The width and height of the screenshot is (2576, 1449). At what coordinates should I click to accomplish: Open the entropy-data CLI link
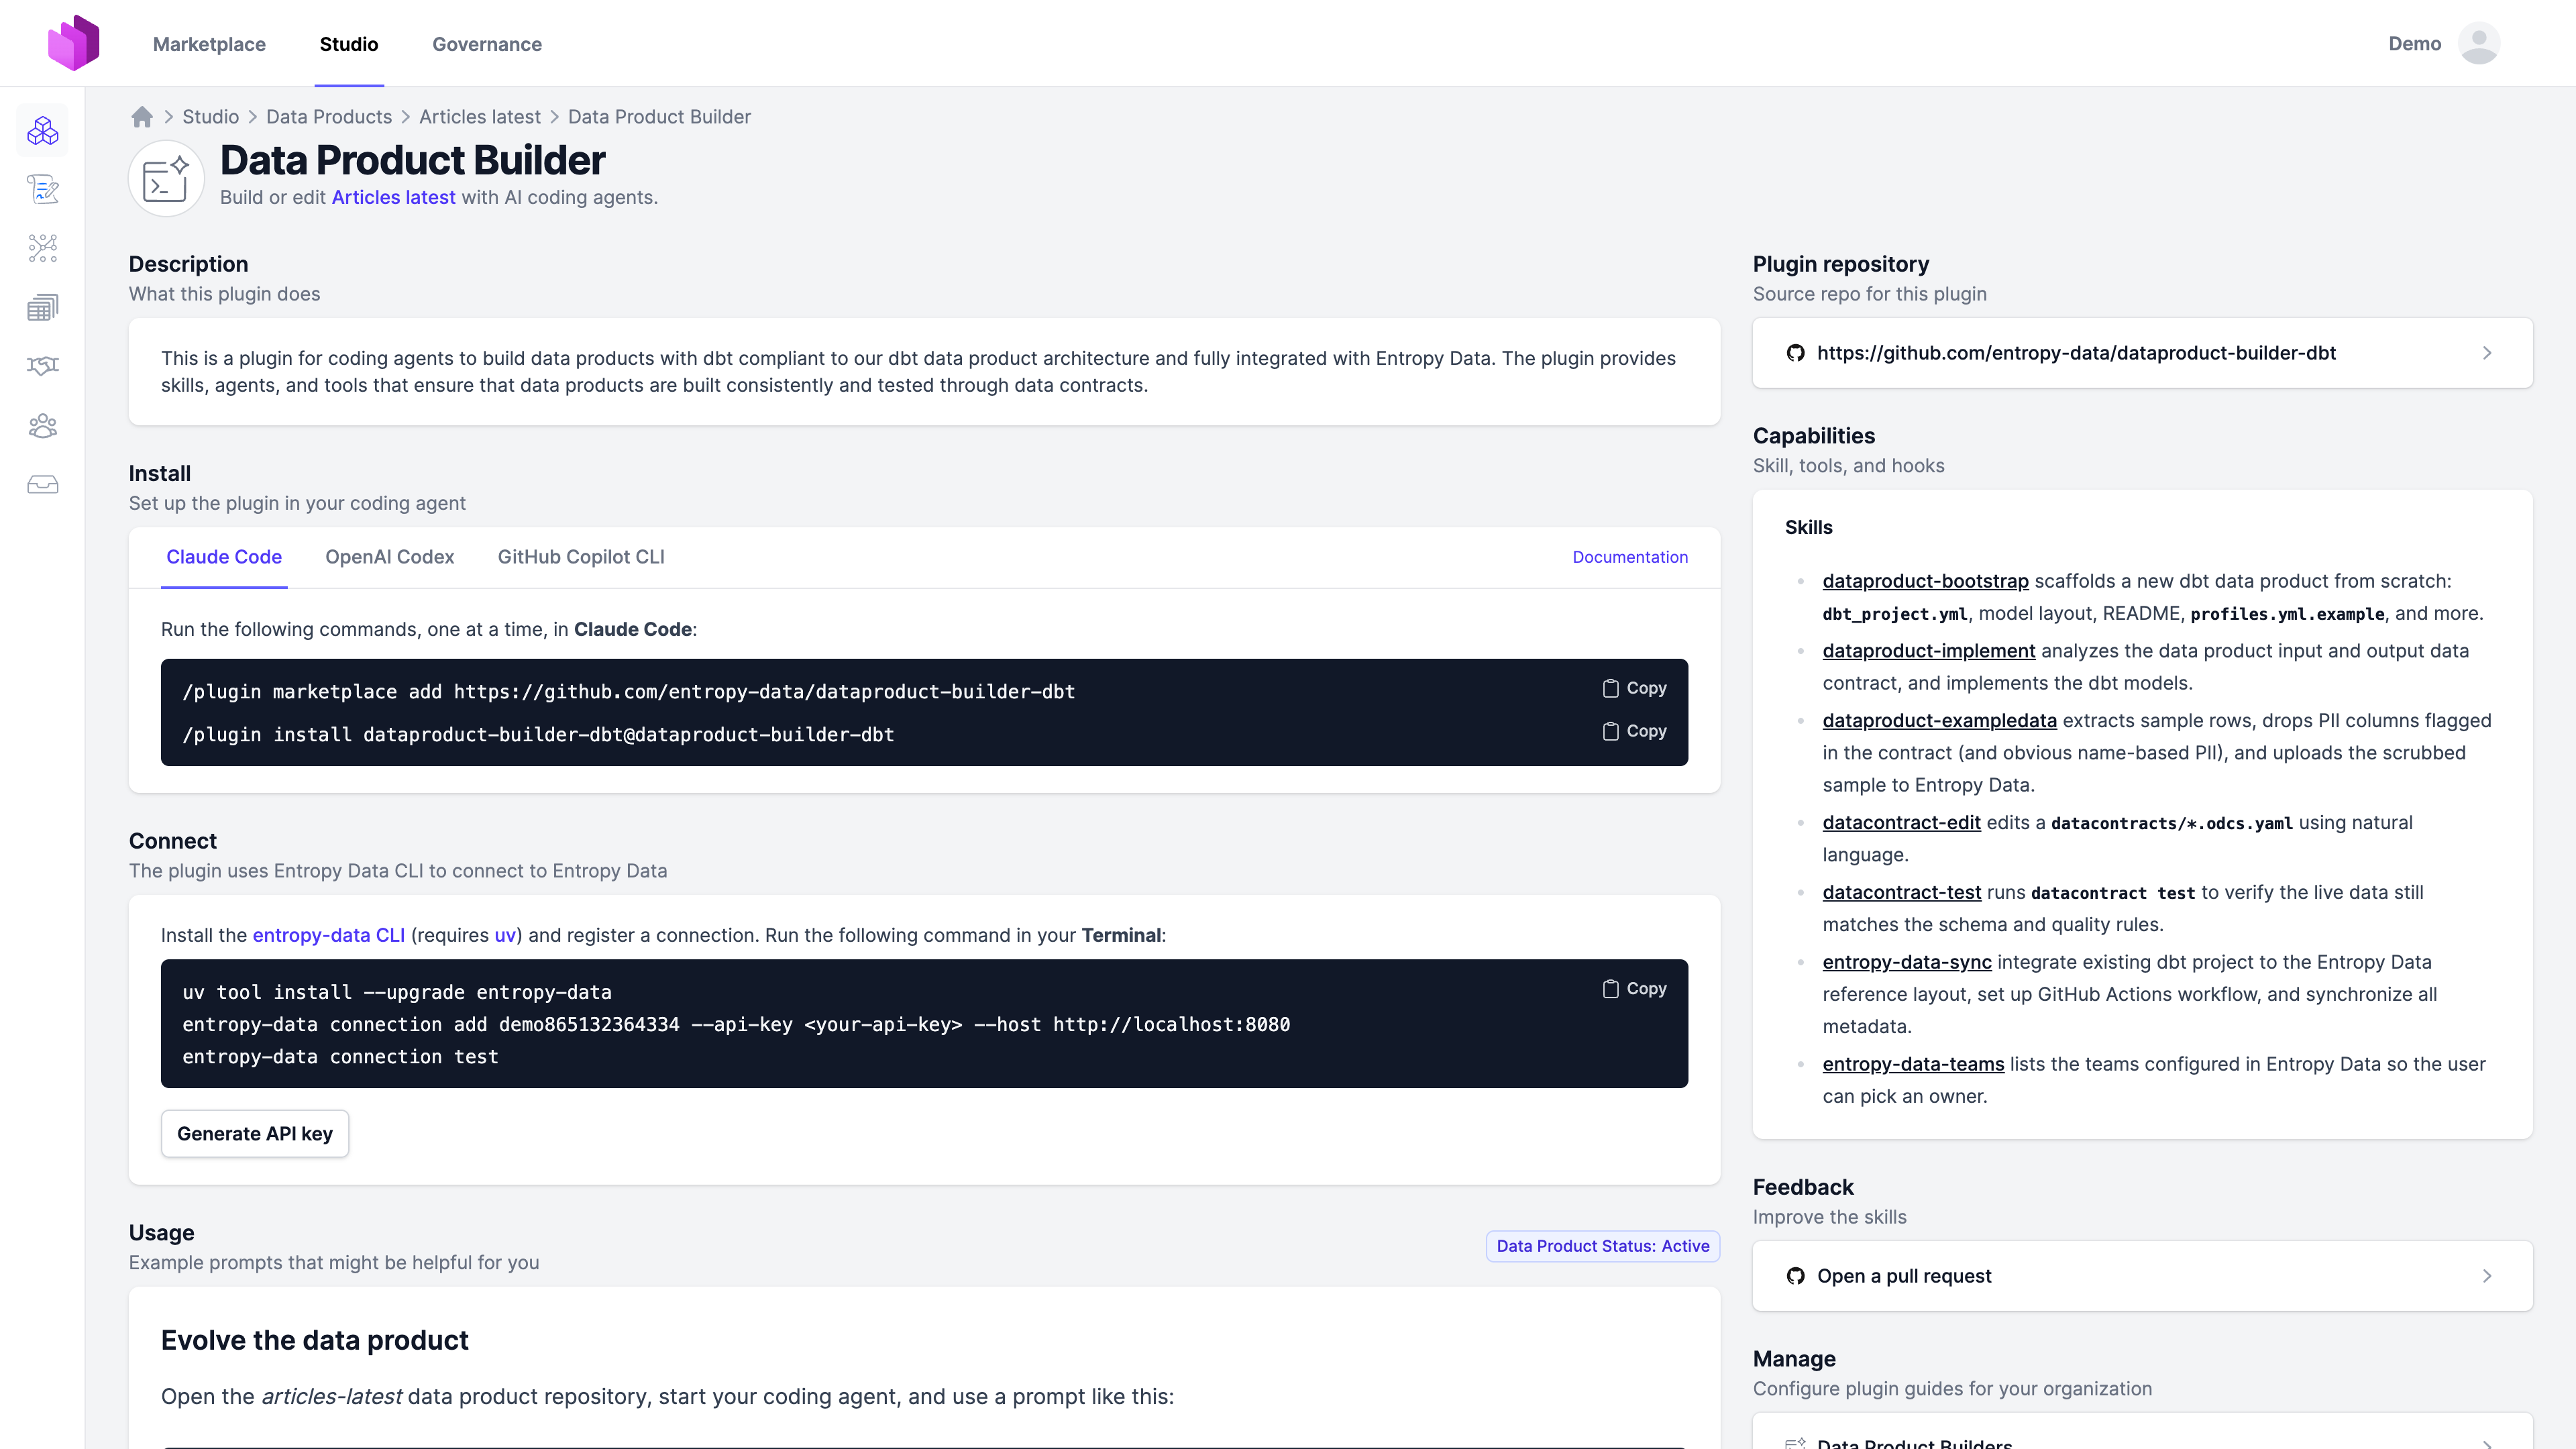329,935
